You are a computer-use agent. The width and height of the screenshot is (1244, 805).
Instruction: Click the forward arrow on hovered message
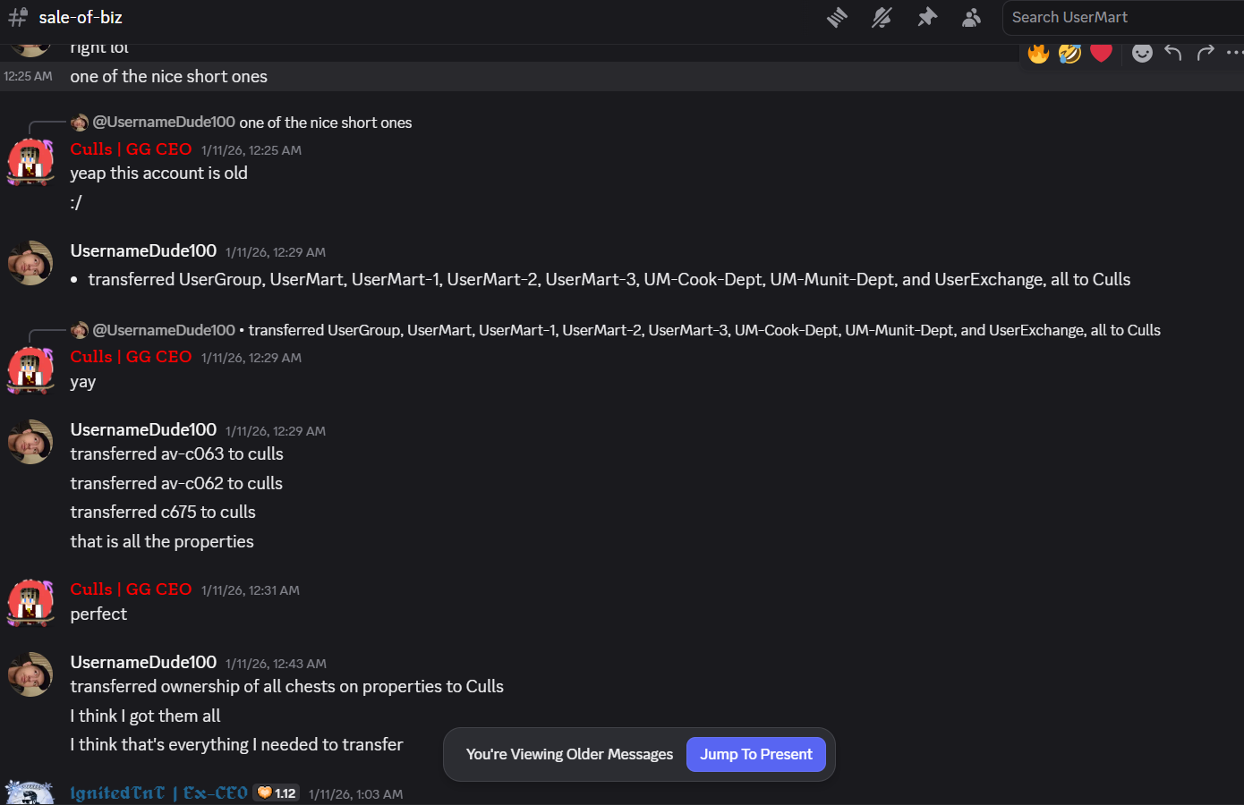[x=1206, y=53]
